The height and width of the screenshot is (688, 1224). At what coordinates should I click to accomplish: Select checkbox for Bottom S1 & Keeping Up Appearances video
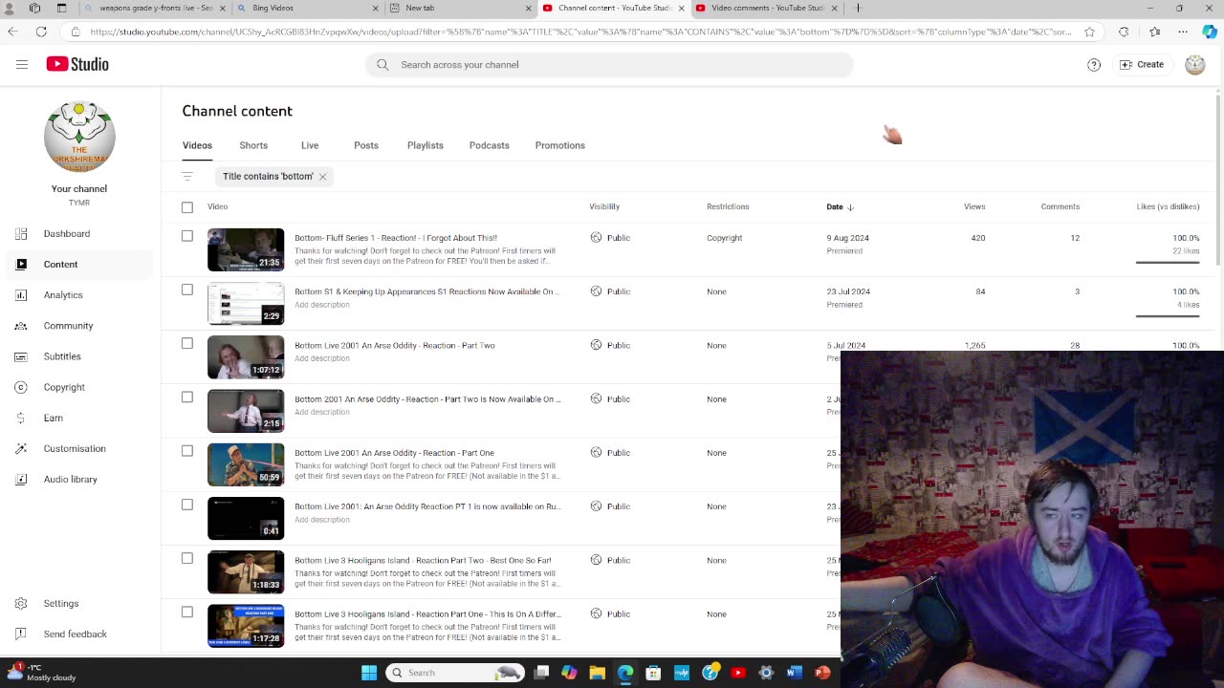pyautogui.click(x=187, y=290)
